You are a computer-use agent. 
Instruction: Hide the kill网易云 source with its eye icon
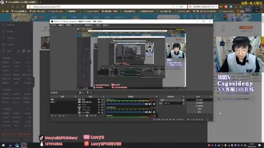point(99,112)
